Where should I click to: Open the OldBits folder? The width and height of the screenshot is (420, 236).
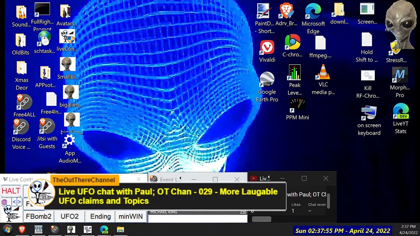tap(21, 44)
